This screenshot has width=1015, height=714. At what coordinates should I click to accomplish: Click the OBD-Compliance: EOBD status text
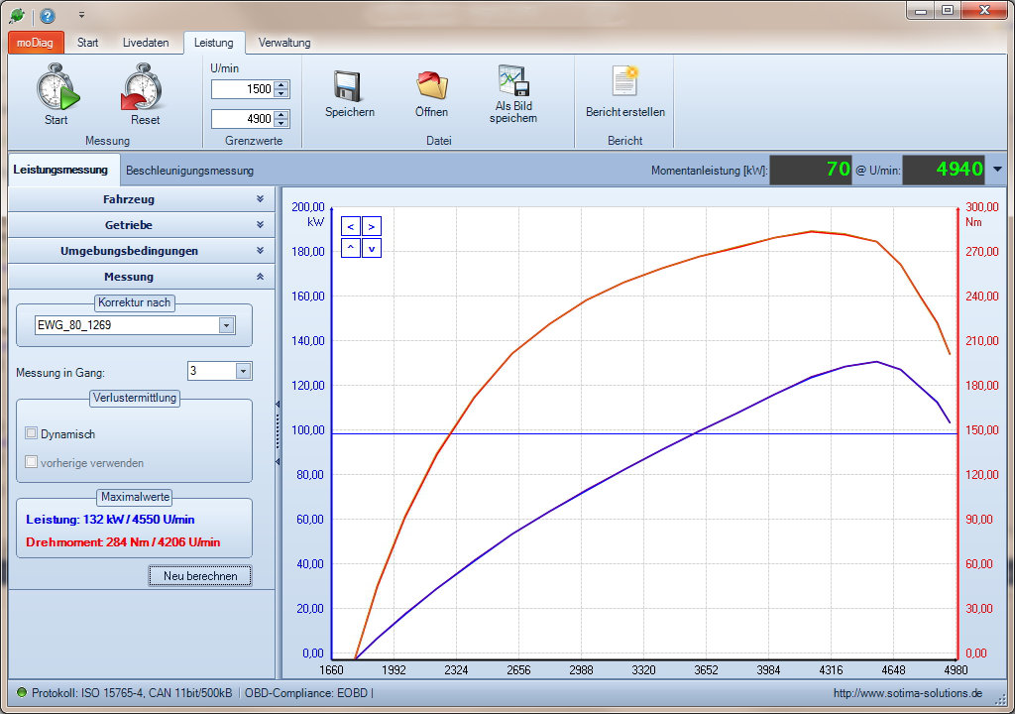click(306, 693)
